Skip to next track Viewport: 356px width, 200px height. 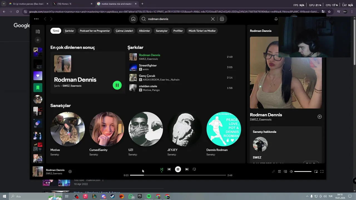[x=187, y=169]
